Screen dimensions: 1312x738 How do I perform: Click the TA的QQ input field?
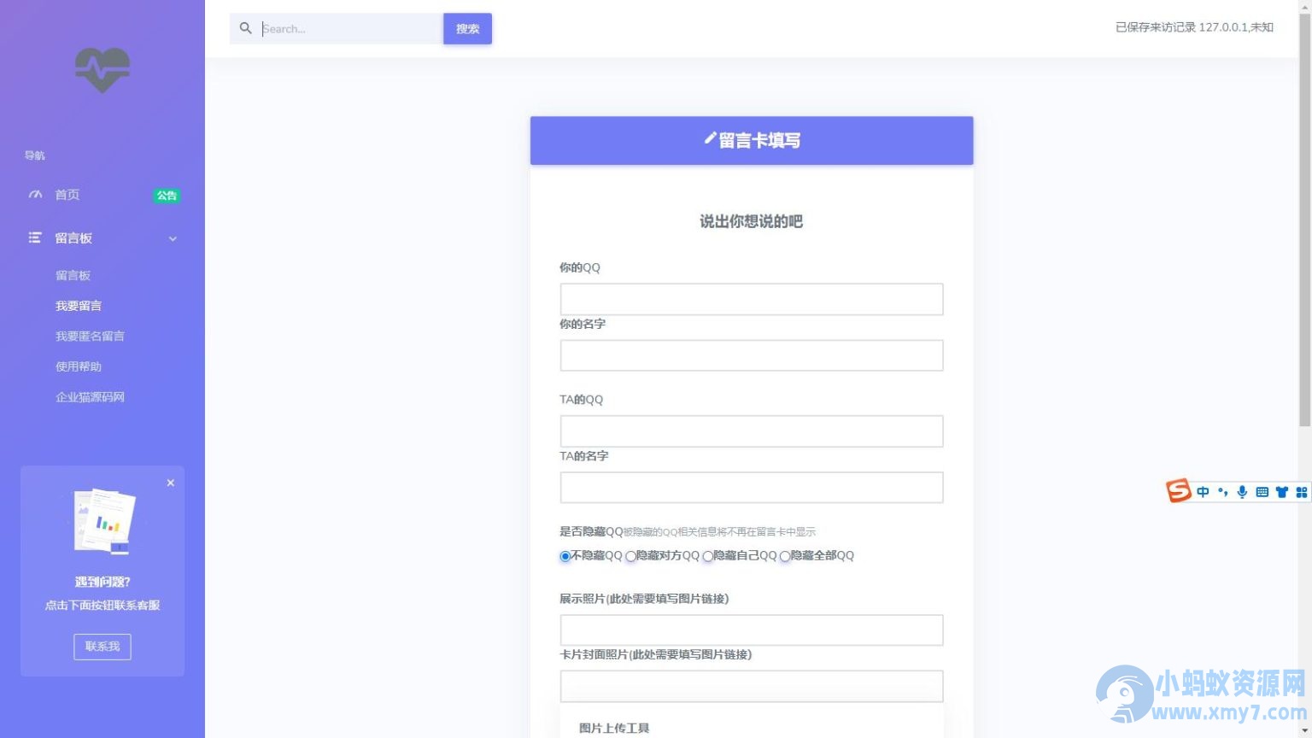pyautogui.click(x=752, y=431)
